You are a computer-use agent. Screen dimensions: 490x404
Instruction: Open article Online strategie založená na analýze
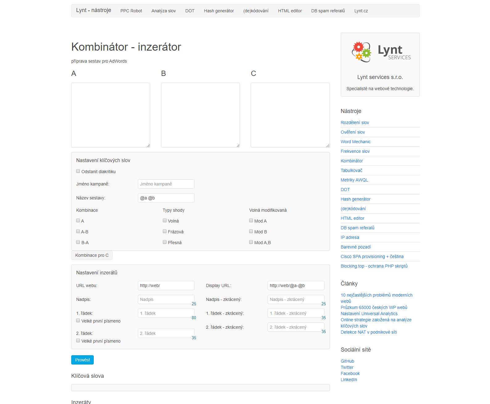coord(376,323)
